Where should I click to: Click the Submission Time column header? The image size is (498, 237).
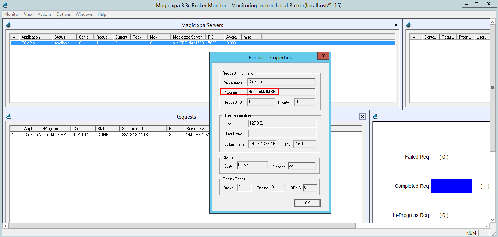(143, 128)
